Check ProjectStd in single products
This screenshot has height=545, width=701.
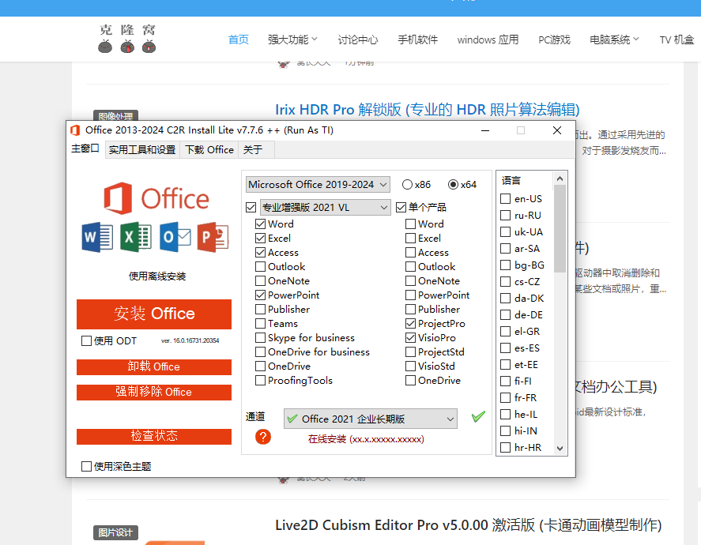tap(410, 352)
